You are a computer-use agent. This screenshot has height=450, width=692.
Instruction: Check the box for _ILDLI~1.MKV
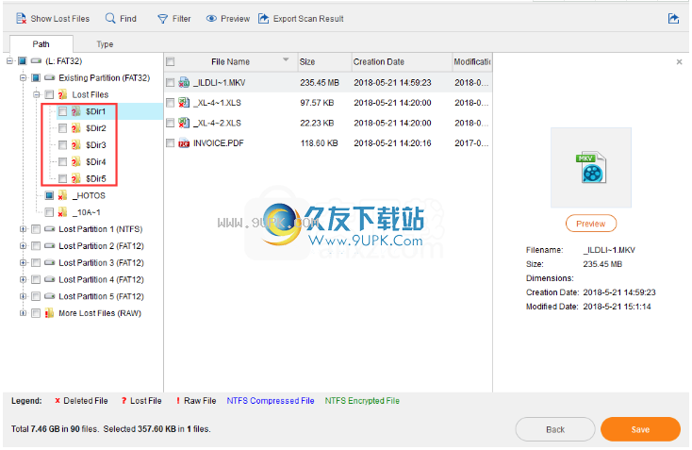point(170,83)
